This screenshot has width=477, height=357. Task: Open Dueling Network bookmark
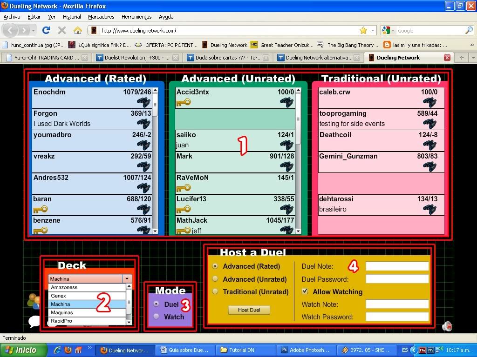pos(225,45)
